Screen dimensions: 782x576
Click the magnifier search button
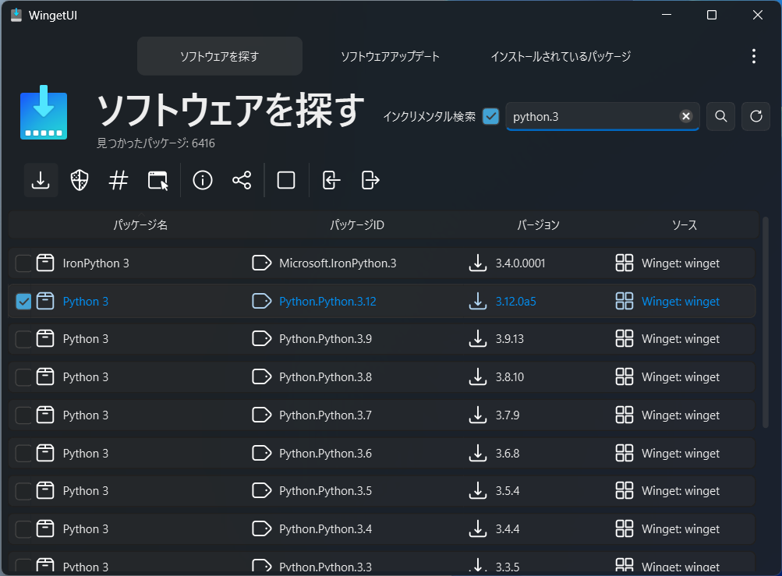[720, 116]
